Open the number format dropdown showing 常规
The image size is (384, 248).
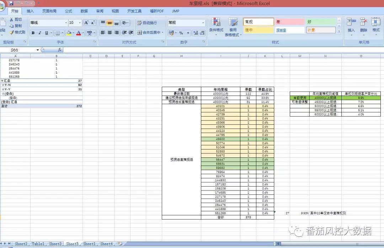(x=203, y=23)
